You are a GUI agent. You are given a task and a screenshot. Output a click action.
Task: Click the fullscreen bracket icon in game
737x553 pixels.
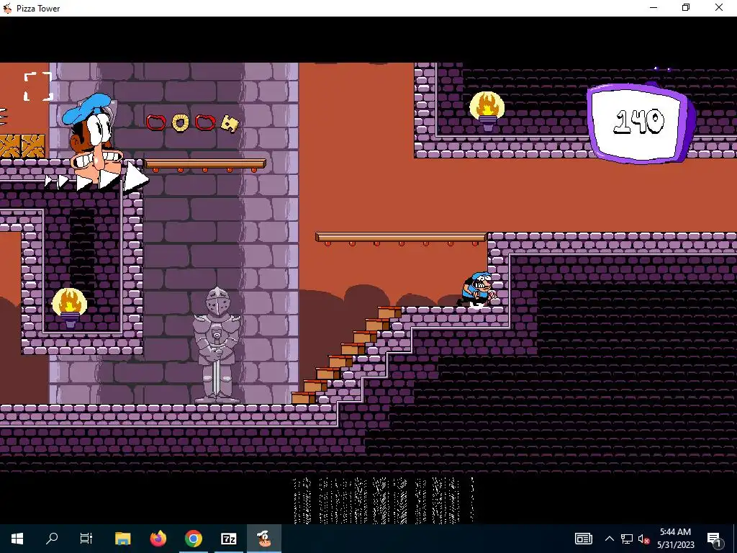click(x=38, y=86)
